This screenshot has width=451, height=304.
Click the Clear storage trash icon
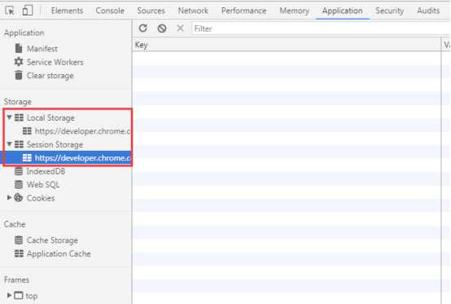click(x=19, y=75)
